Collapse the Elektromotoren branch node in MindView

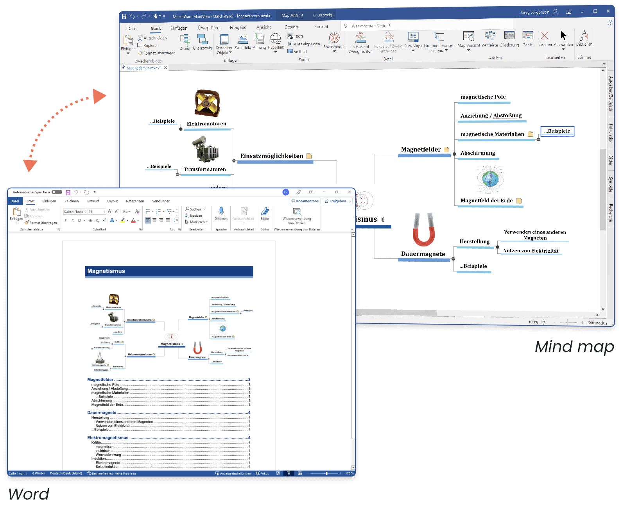pos(181,129)
